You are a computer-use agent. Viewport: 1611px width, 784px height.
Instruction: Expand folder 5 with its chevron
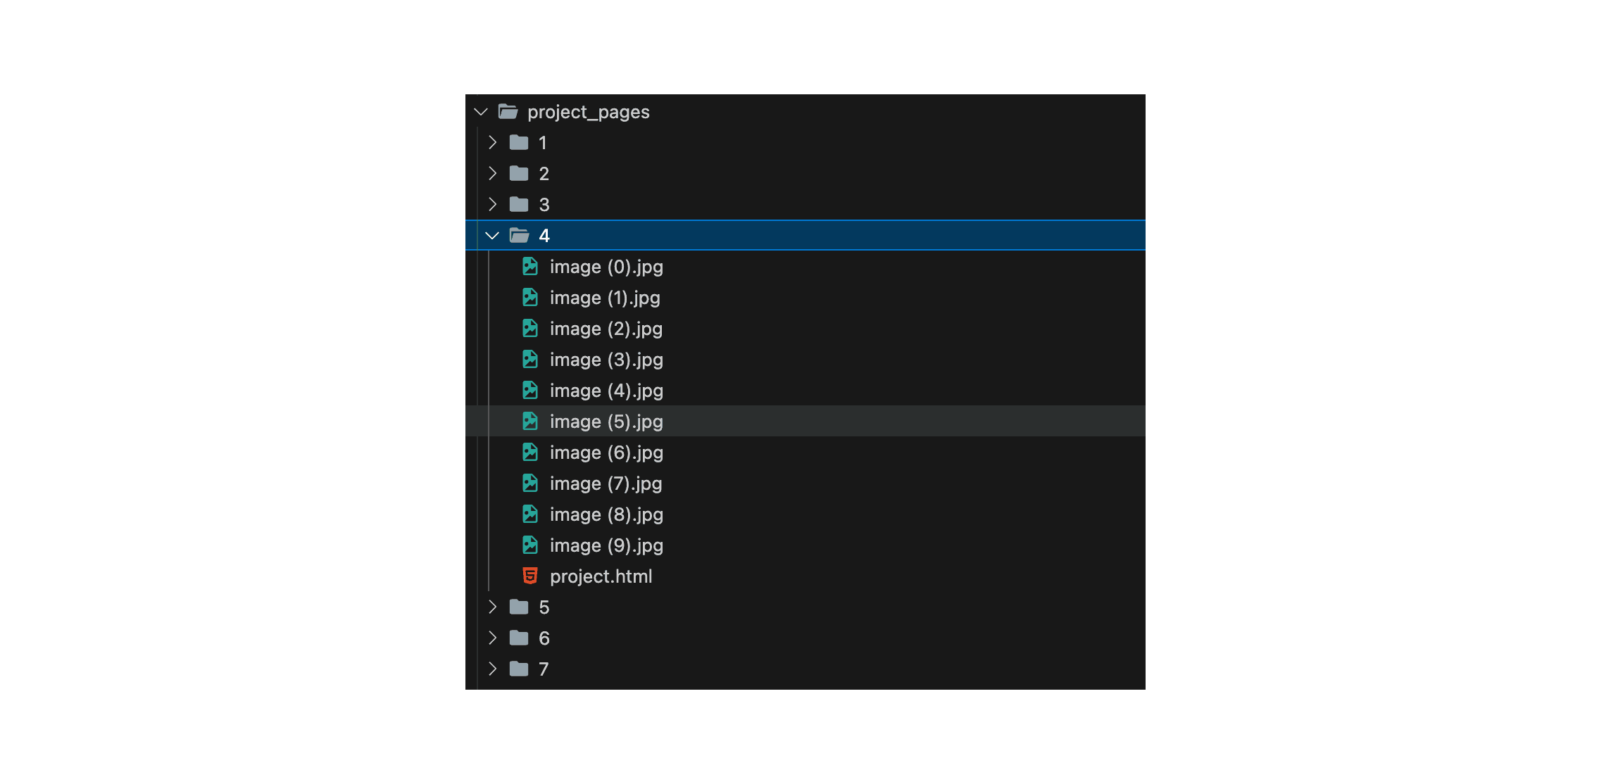pyautogui.click(x=492, y=607)
